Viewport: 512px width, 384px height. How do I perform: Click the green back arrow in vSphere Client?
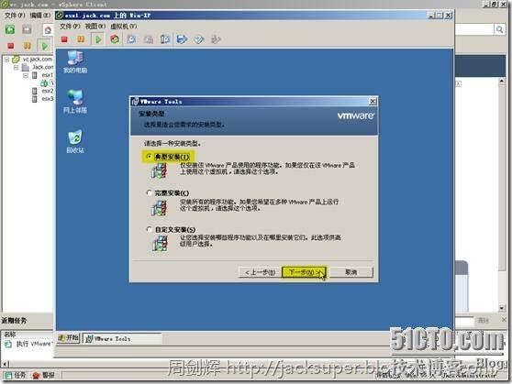[10, 30]
